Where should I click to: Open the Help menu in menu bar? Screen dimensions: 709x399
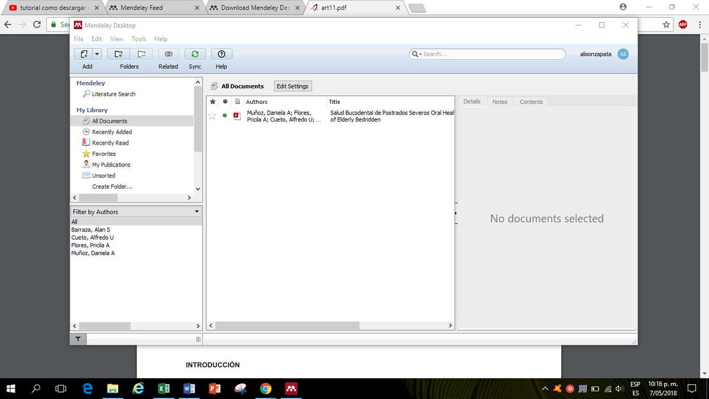pos(161,39)
